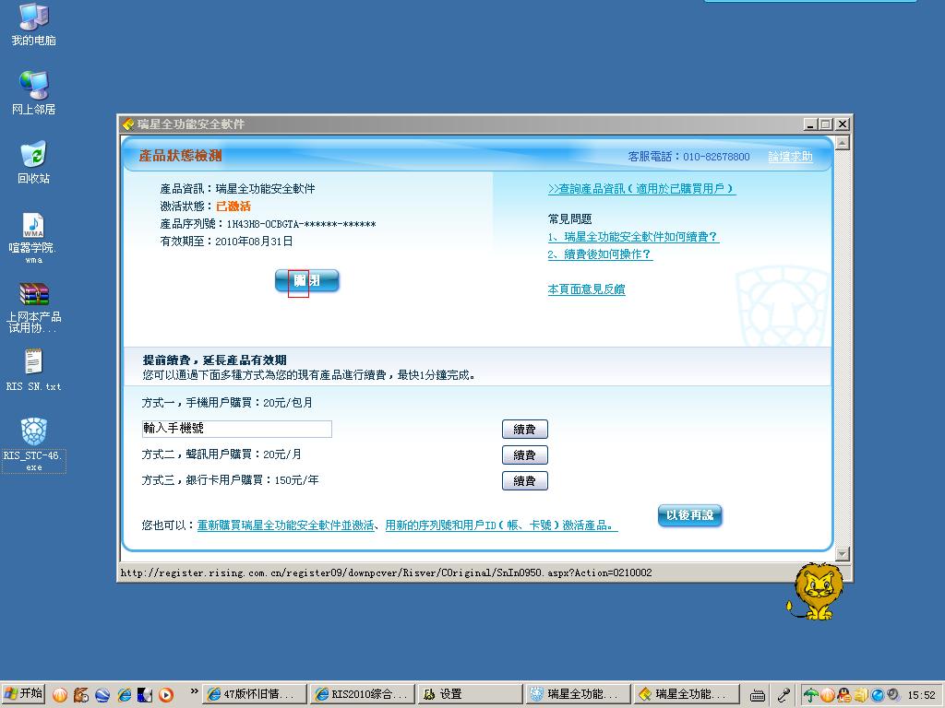Screen dimensions: 945x708
Task: Click orange flame tray icon
Action: [828, 695]
